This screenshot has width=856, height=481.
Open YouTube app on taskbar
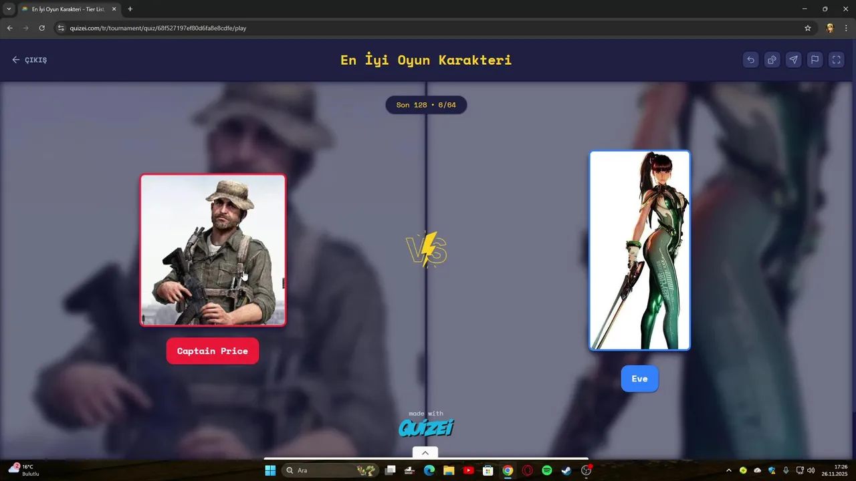[468, 470]
